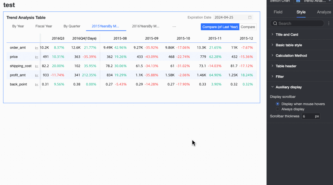
Task: Click the order_amt row label
Action: pos(18,48)
